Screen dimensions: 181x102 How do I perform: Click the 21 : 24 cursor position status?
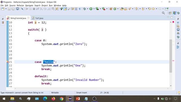click(104, 93)
